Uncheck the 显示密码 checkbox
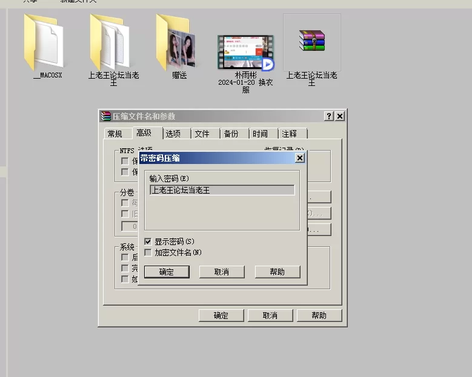472x377 pixels. 148,241
